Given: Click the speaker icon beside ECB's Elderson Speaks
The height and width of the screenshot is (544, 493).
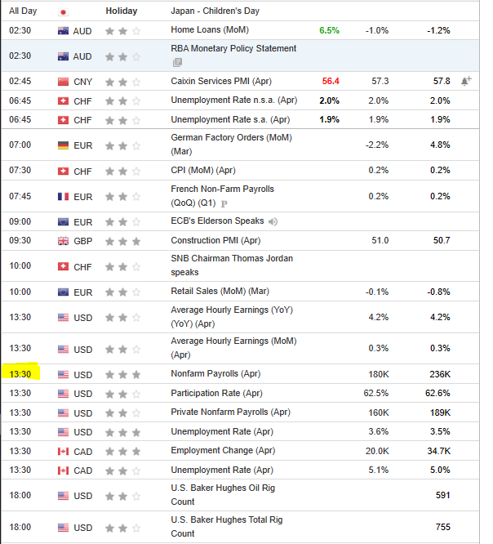Looking at the screenshot, I should [x=273, y=221].
